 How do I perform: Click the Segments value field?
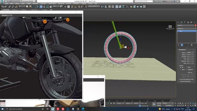(190, 61)
